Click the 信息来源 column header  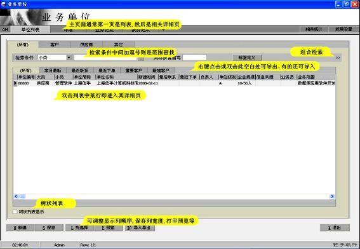point(268,77)
